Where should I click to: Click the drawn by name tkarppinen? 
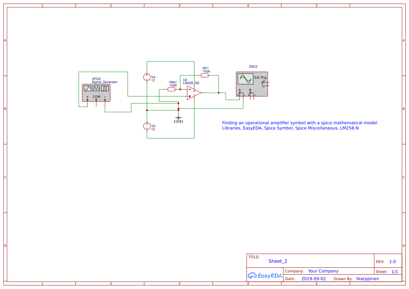368,279
